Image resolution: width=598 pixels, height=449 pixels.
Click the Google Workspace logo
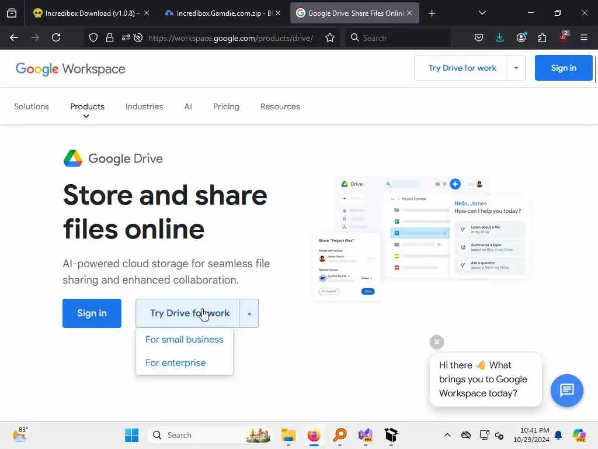(x=70, y=69)
